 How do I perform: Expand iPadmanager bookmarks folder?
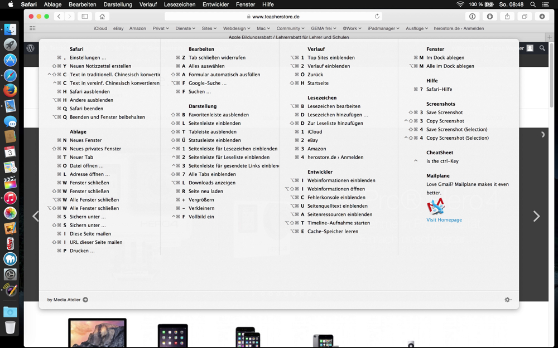pyautogui.click(x=384, y=28)
